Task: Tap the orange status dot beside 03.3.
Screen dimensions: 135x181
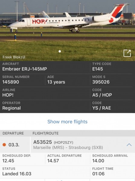Action: pos(4,144)
